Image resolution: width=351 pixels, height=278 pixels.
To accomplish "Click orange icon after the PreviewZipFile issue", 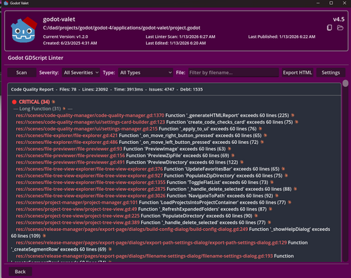I will point(233,155).
